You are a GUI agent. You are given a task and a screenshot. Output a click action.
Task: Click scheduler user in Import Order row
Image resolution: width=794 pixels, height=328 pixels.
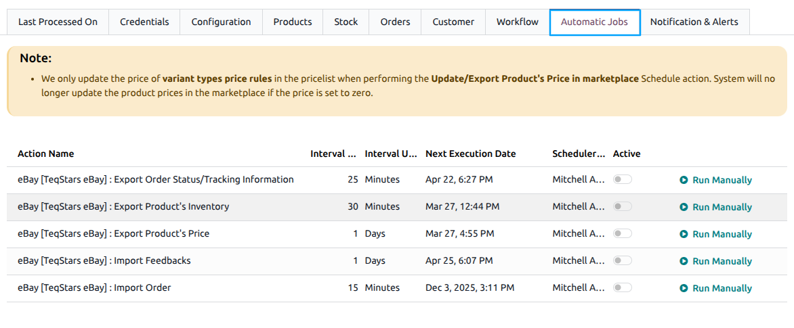[x=579, y=287]
